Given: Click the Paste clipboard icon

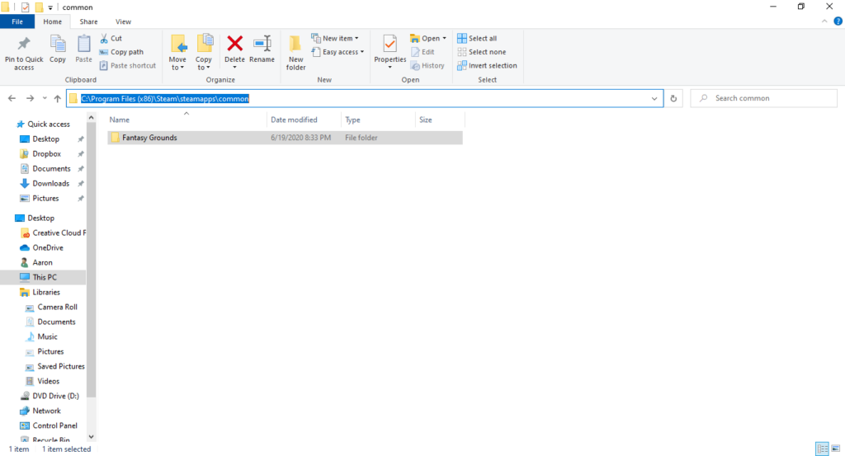Looking at the screenshot, I should (x=83, y=44).
